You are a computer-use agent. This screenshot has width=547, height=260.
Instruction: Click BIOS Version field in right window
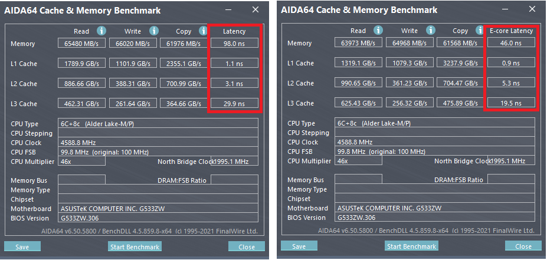[435, 217]
